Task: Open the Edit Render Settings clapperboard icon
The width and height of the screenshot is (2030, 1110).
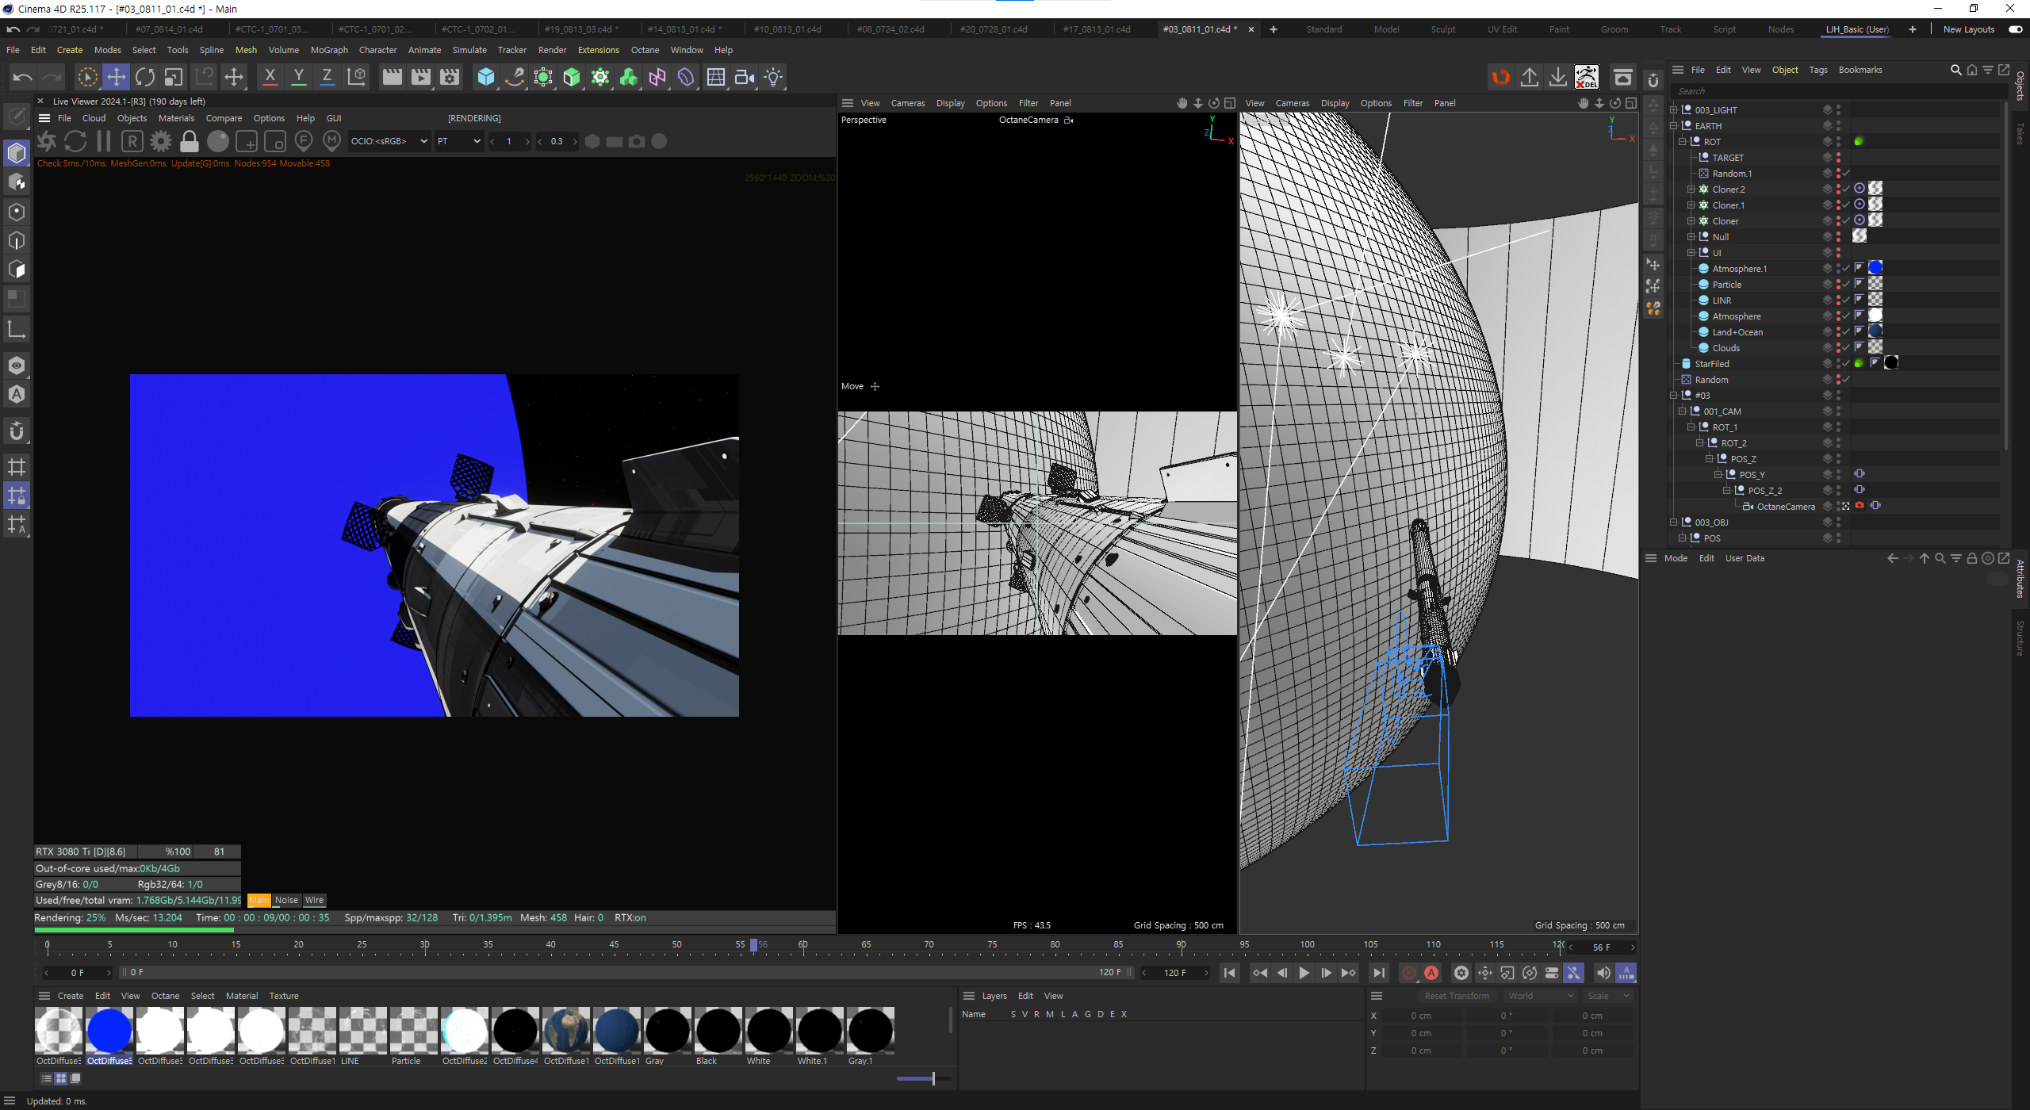Action: click(450, 77)
